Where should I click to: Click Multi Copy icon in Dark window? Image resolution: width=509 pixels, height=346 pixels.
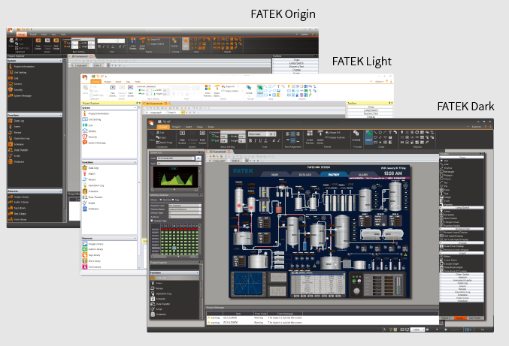pyautogui.click(x=158, y=142)
